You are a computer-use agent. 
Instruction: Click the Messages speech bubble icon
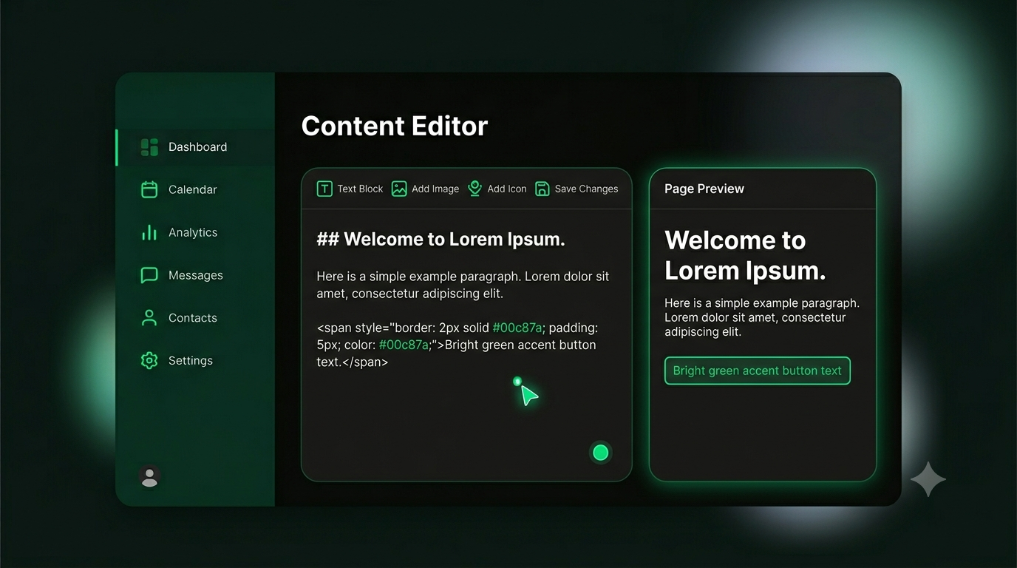149,275
